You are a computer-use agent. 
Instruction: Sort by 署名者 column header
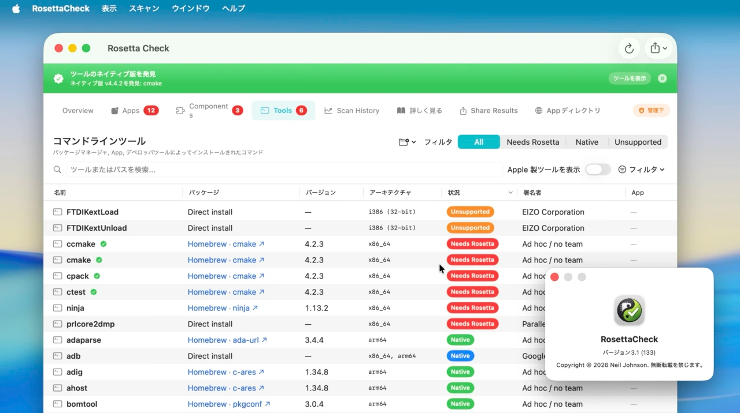(x=532, y=193)
